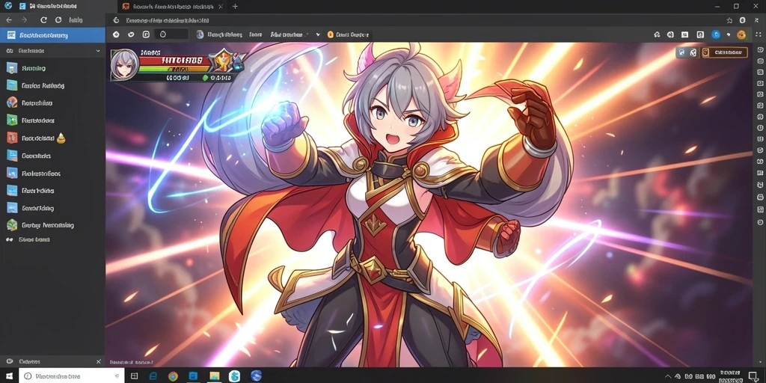Select the highlighted blue sidebar entry

pos(52,35)
